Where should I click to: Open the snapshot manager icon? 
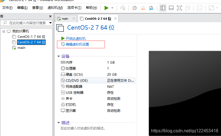pos(151,8)
